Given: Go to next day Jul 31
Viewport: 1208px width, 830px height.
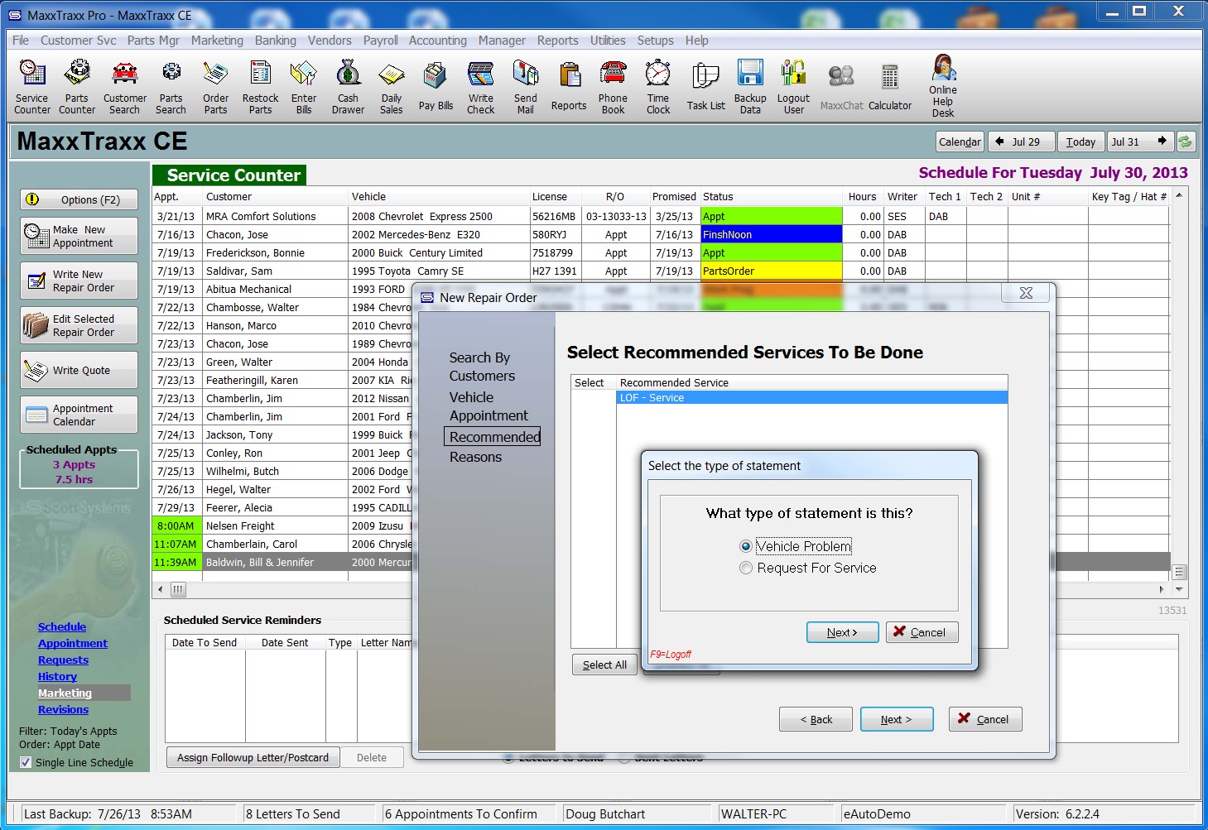Looking at the screenshot, I should 1140,142.
